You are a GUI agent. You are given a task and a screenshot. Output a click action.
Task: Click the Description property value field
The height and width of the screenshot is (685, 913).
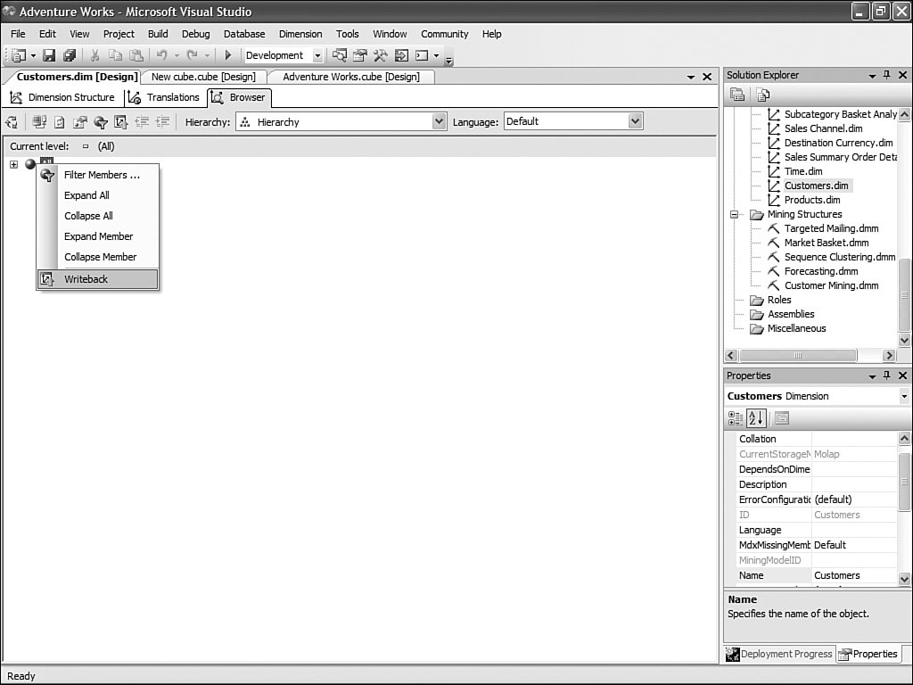coord(854,484)
